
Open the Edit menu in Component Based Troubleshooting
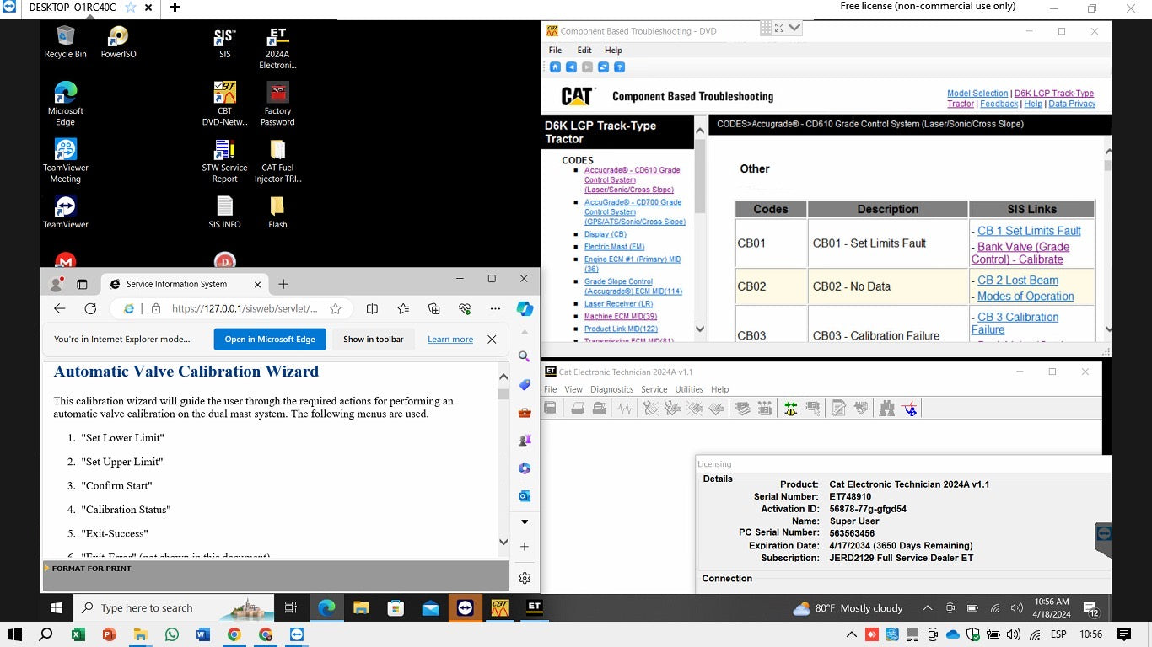tap(584, 50)
